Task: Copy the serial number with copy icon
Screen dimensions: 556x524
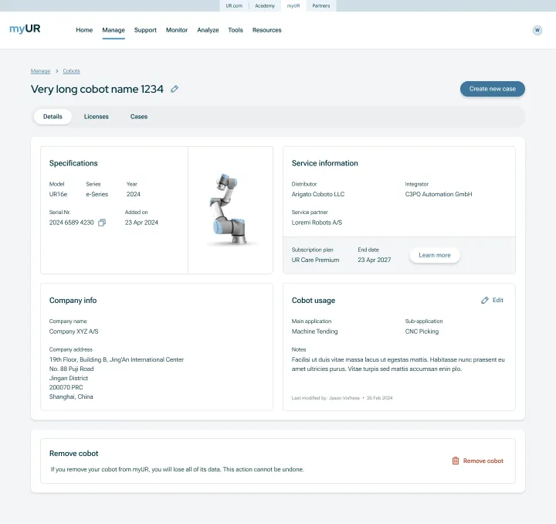Action: click(x=102, y=223)
